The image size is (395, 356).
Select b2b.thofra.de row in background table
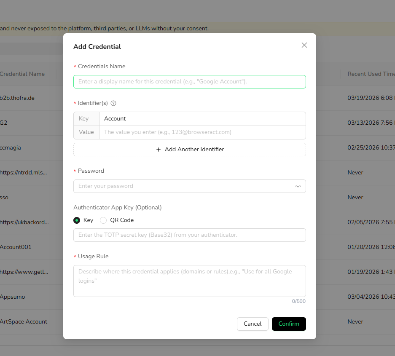pyautogui.click(x=17, y=98)
